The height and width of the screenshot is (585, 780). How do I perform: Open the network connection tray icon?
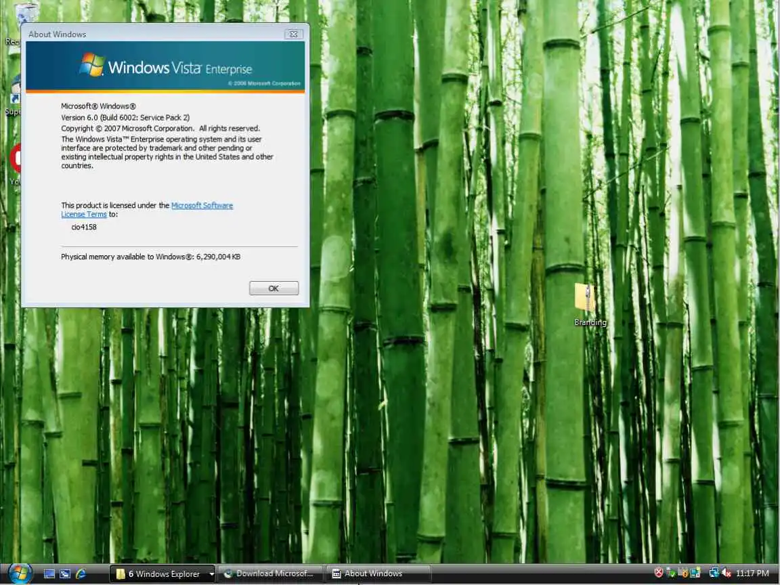[x=714, y=573]
